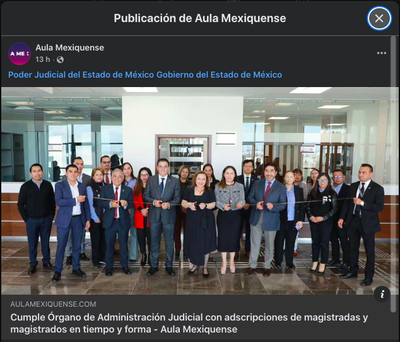Click the AULAMEXIQUENSE.COM source domain
Screen dimensions: 400x342
[54, 304]
